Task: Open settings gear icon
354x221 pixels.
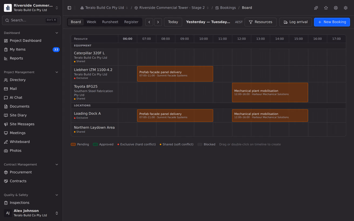Action: point(346,8)
